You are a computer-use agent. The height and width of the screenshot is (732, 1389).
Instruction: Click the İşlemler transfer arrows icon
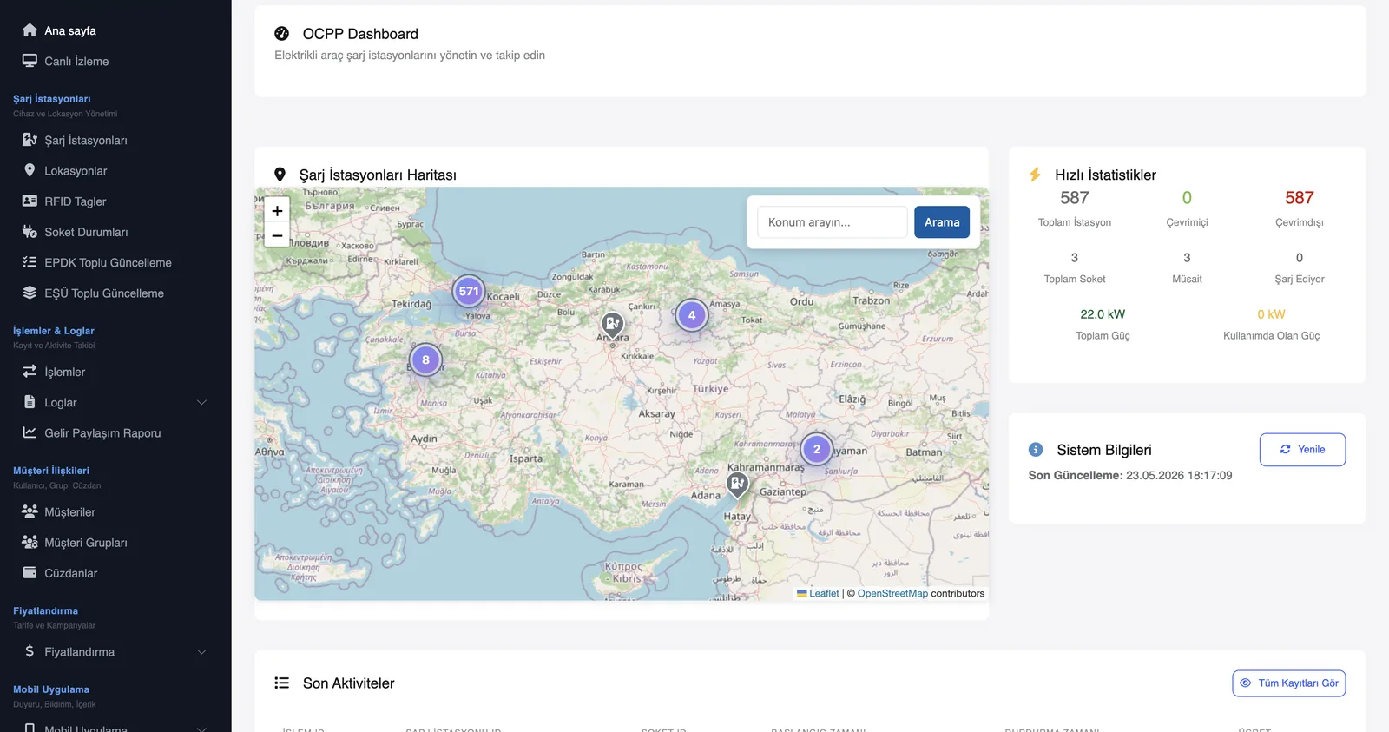click(30, 372)
